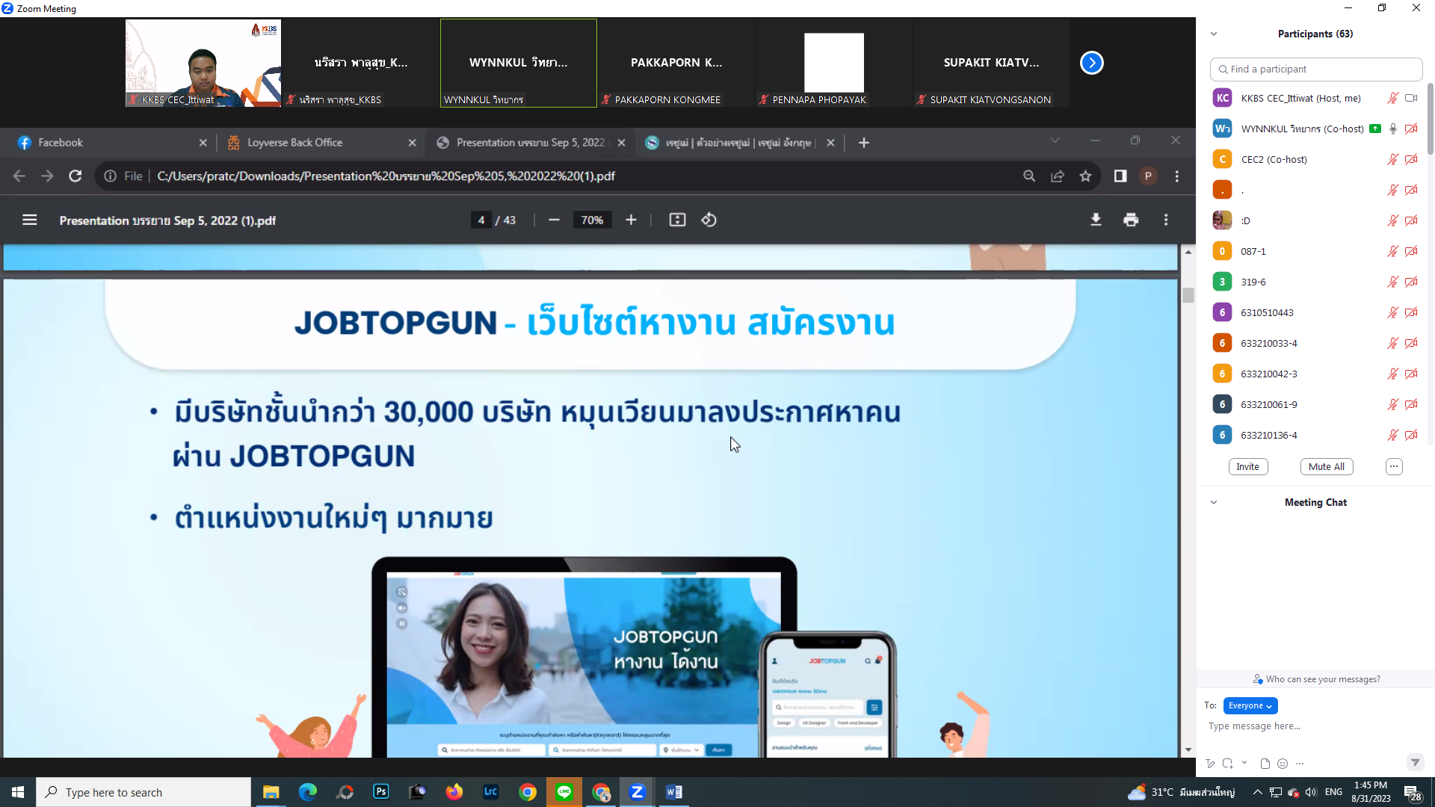Toggle microphone for KKBS CEC_Ittiwat host
Screen dimensions: 1435x807
tap(1392, 98)
